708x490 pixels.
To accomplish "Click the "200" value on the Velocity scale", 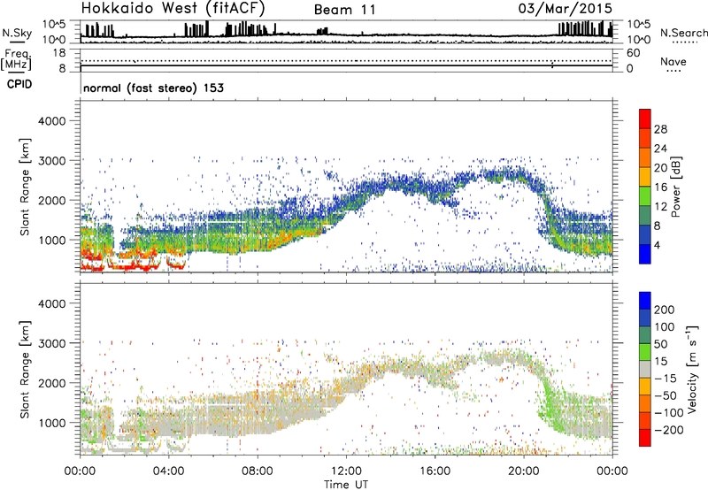I will 665,310.
